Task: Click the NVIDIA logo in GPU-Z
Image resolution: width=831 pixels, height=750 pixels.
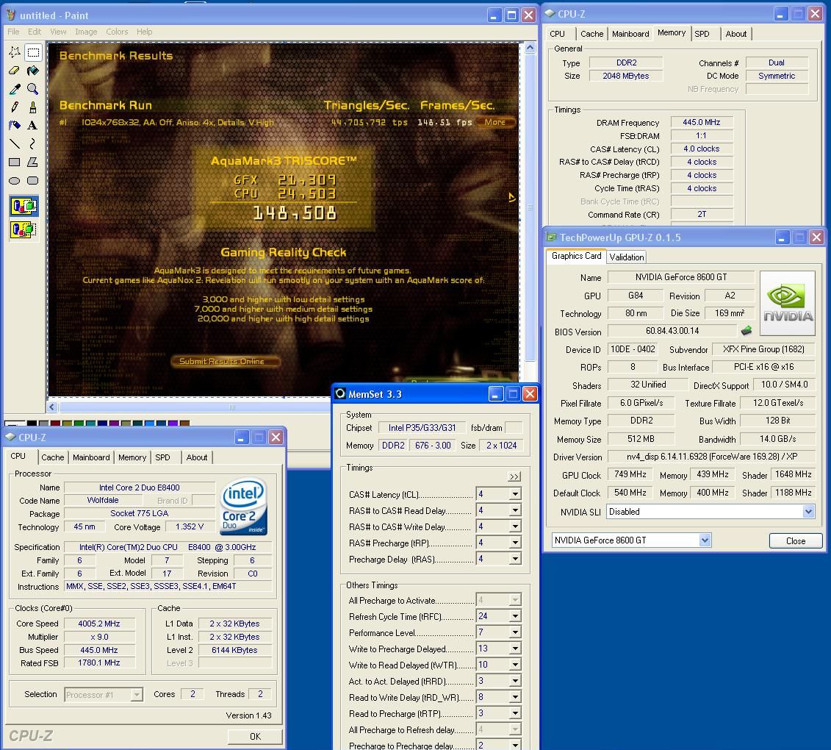Action: pyautogui.click(x=788, y=304)
